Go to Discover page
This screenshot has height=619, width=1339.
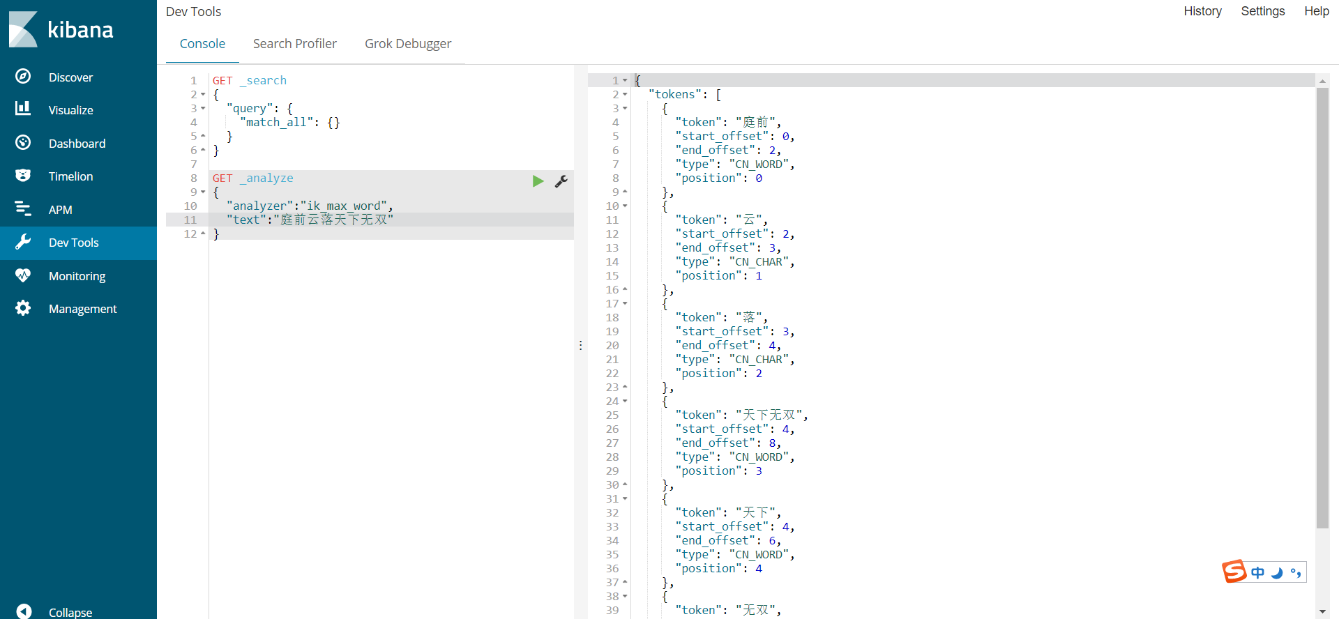click(70, 77)
